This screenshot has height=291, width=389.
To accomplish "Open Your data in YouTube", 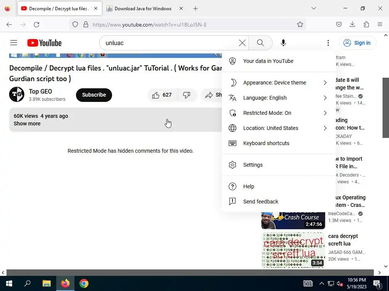I will (278, 61).
